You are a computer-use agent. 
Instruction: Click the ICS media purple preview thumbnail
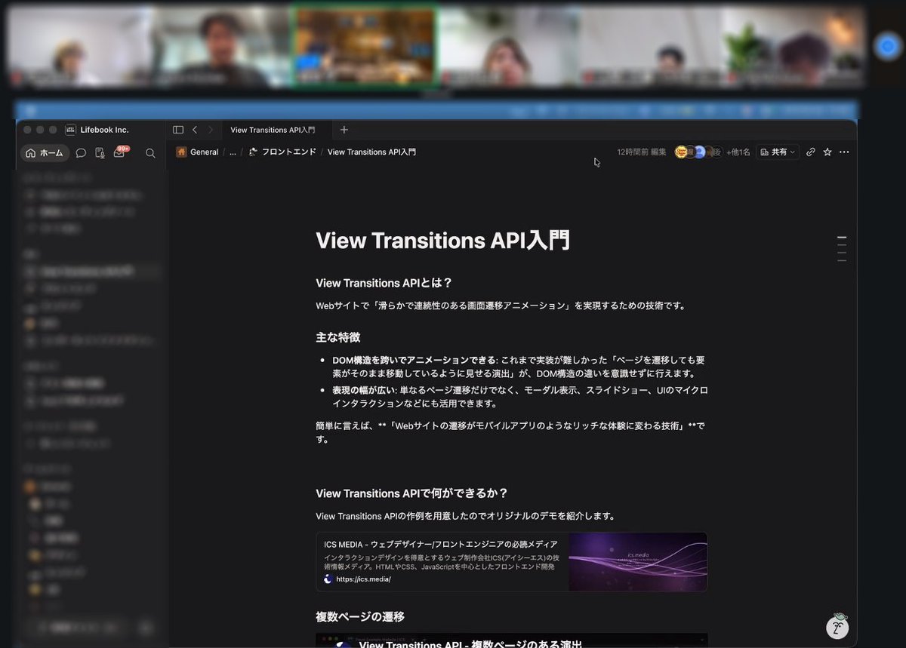point(638,562)
